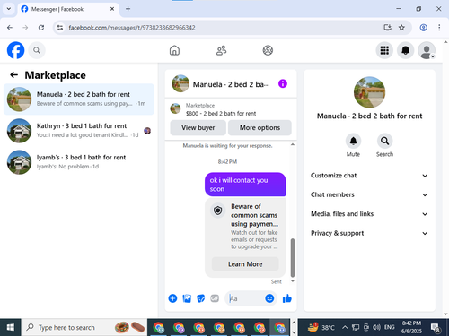449x336 pixels.
Task: Attach a photo using the image icon
Action: pos(187,298)
